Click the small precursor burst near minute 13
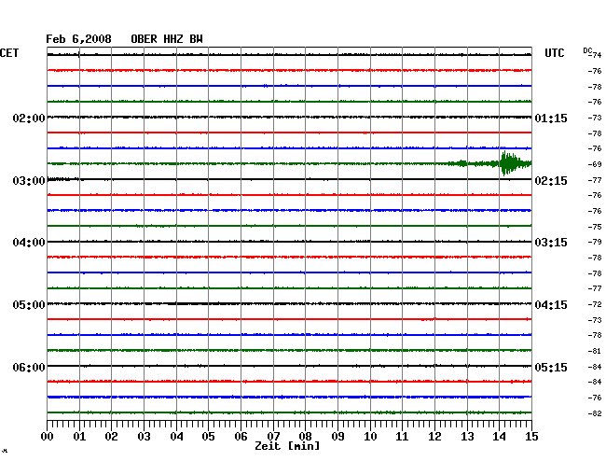 click(461, 163)
